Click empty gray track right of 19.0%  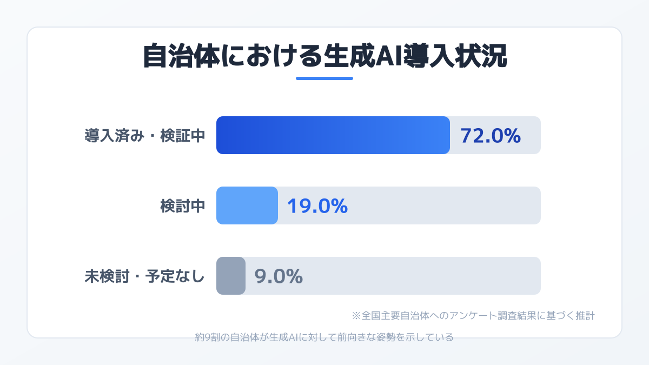pyautogui.click(x=443, y=205)
